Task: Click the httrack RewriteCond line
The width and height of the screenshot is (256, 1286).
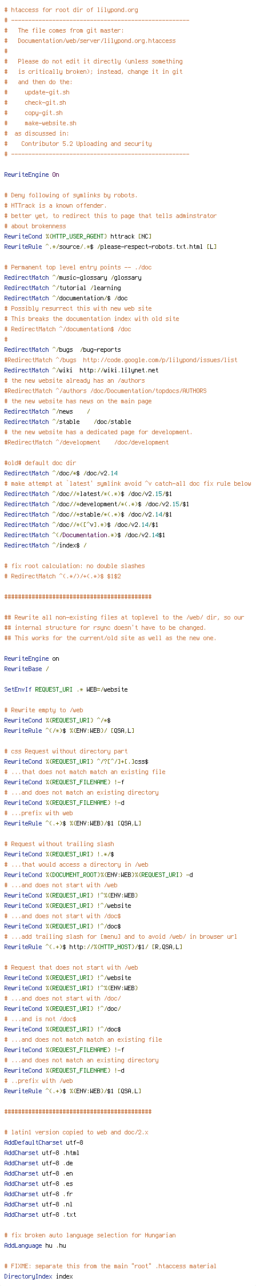Action: point(78,236)
